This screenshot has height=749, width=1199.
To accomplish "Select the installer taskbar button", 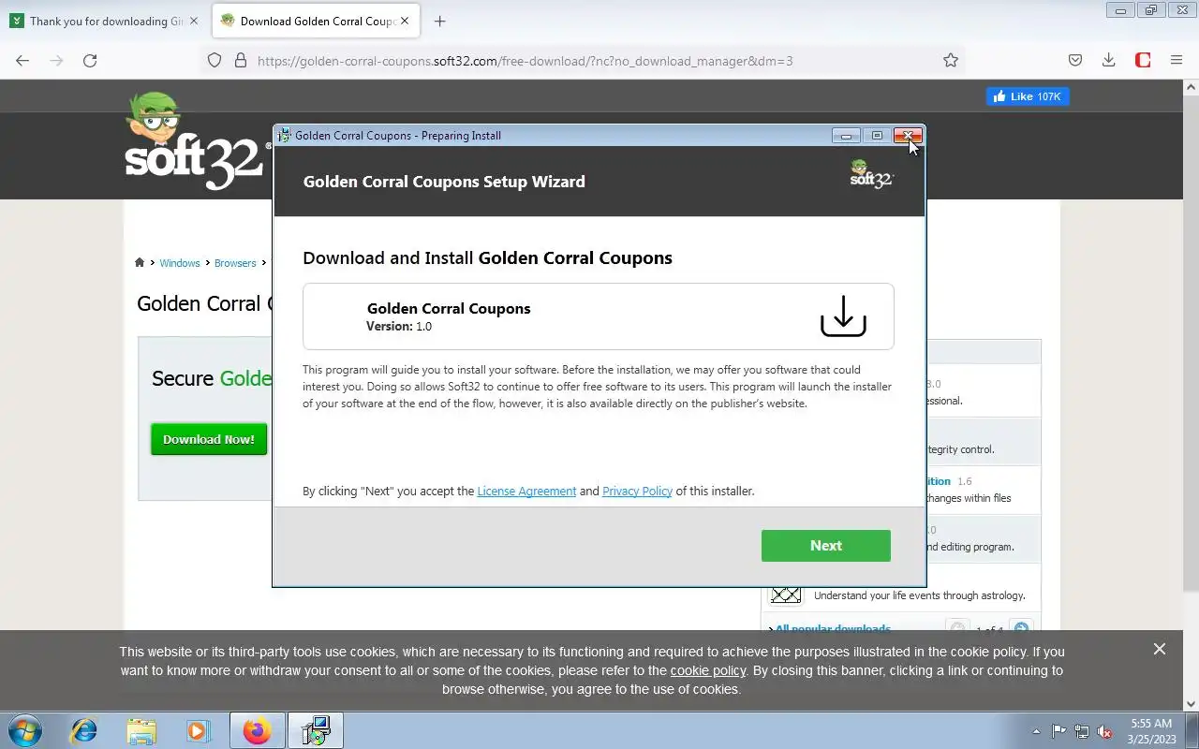I will 316,730.
